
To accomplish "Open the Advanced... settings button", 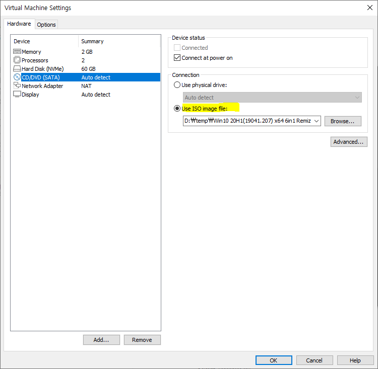I will pyautogui.click(x=349, y=142).
